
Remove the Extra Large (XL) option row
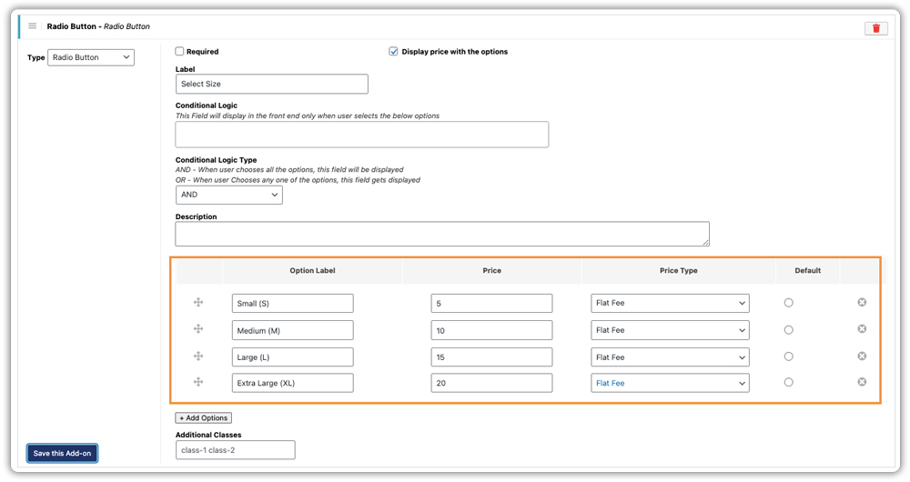pyautogui.click(x=862, y=382)
